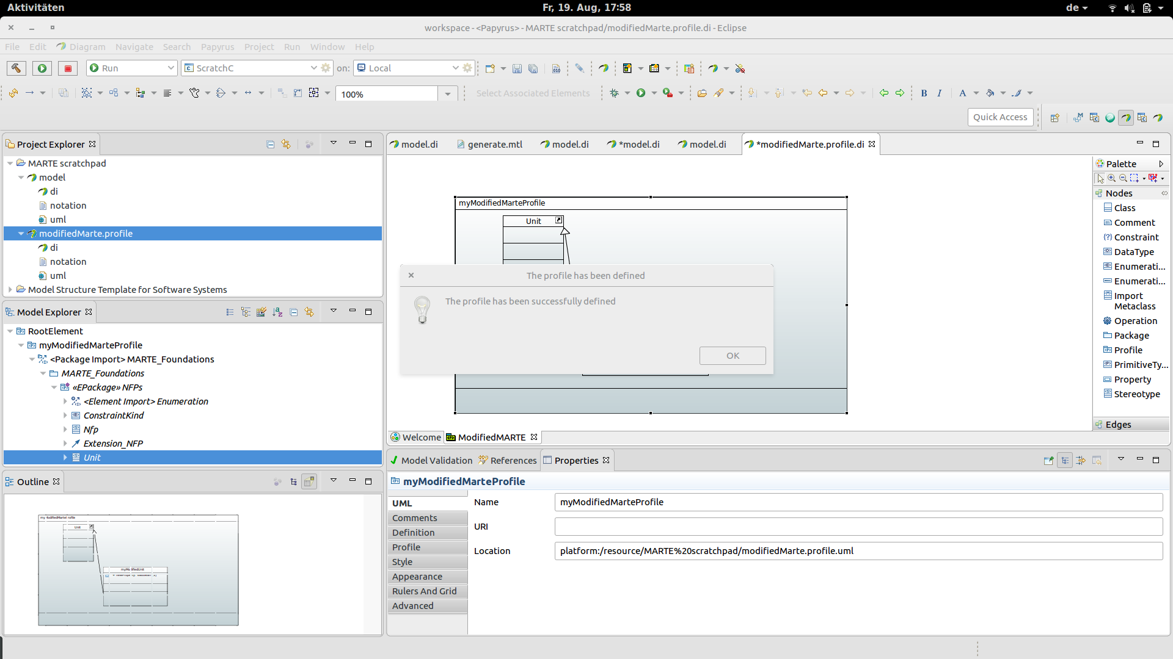The height and width of the screenshot is (659, 1173).
Task: Click the Open Perspective icon
Action: coord(1054,118)
